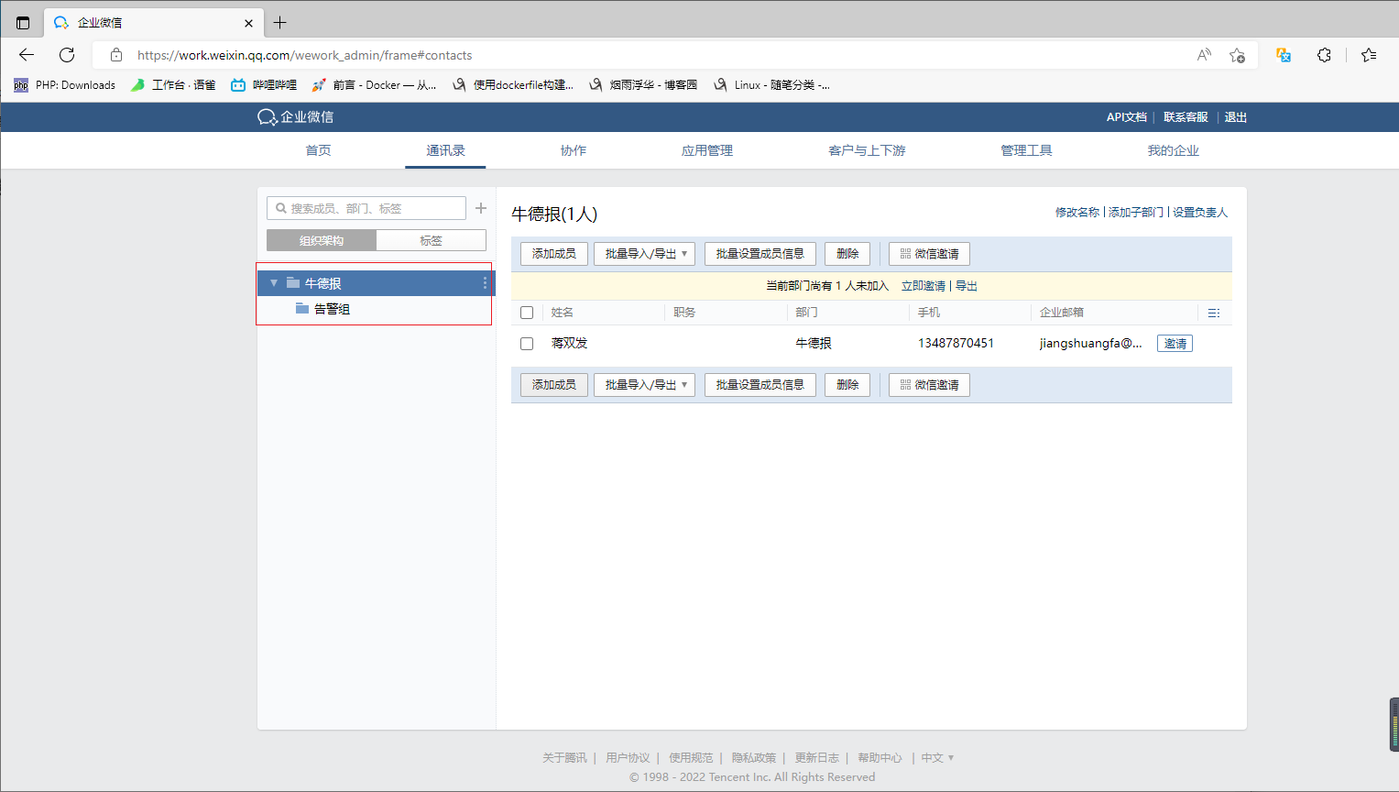Click the browser back arrow
This screenshot has height=792, width=1399.
[27, 55]
